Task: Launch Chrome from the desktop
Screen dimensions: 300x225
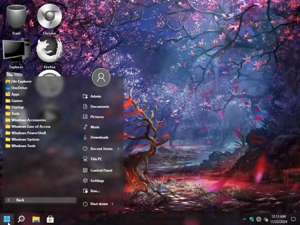Action: [49, 20]
